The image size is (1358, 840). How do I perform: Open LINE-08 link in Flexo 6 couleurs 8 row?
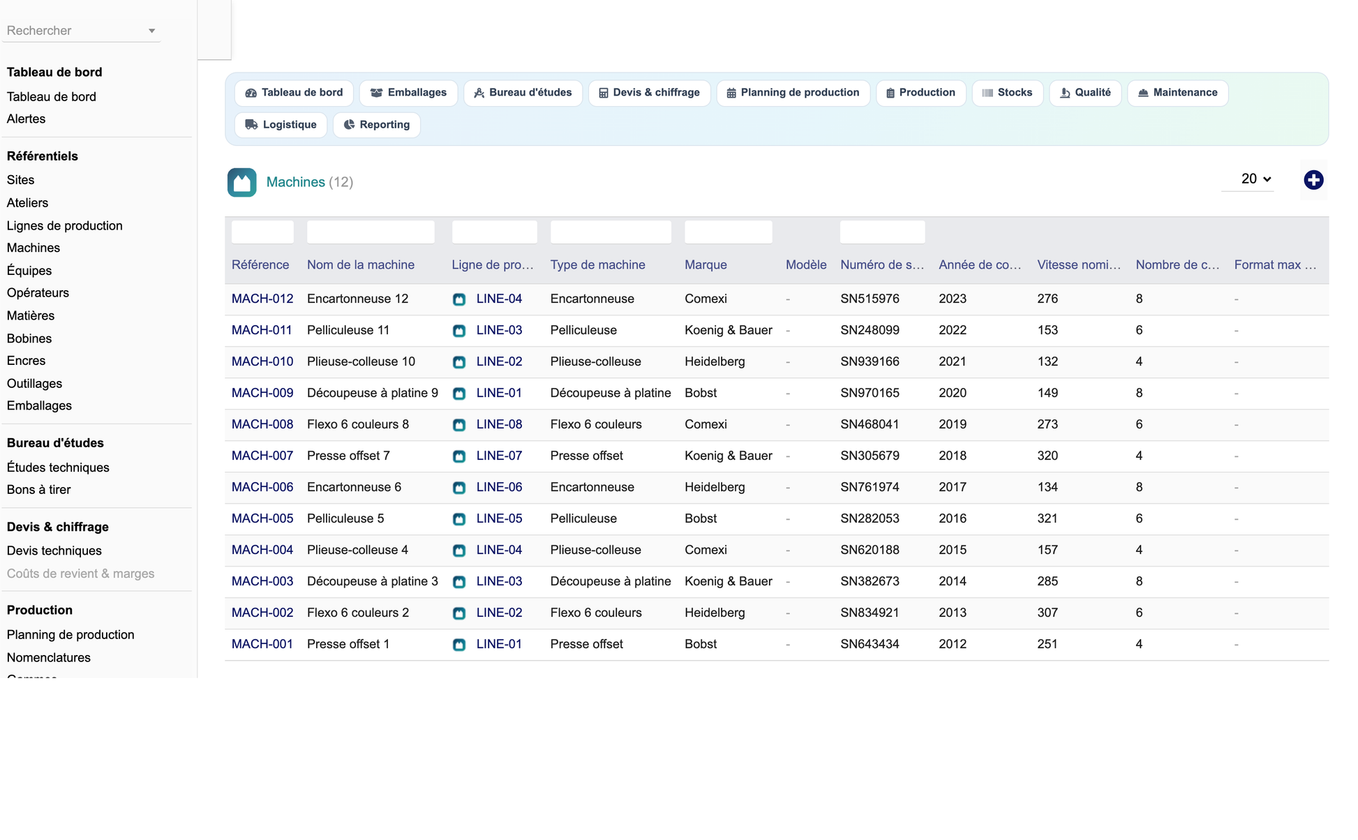[499, 424]
